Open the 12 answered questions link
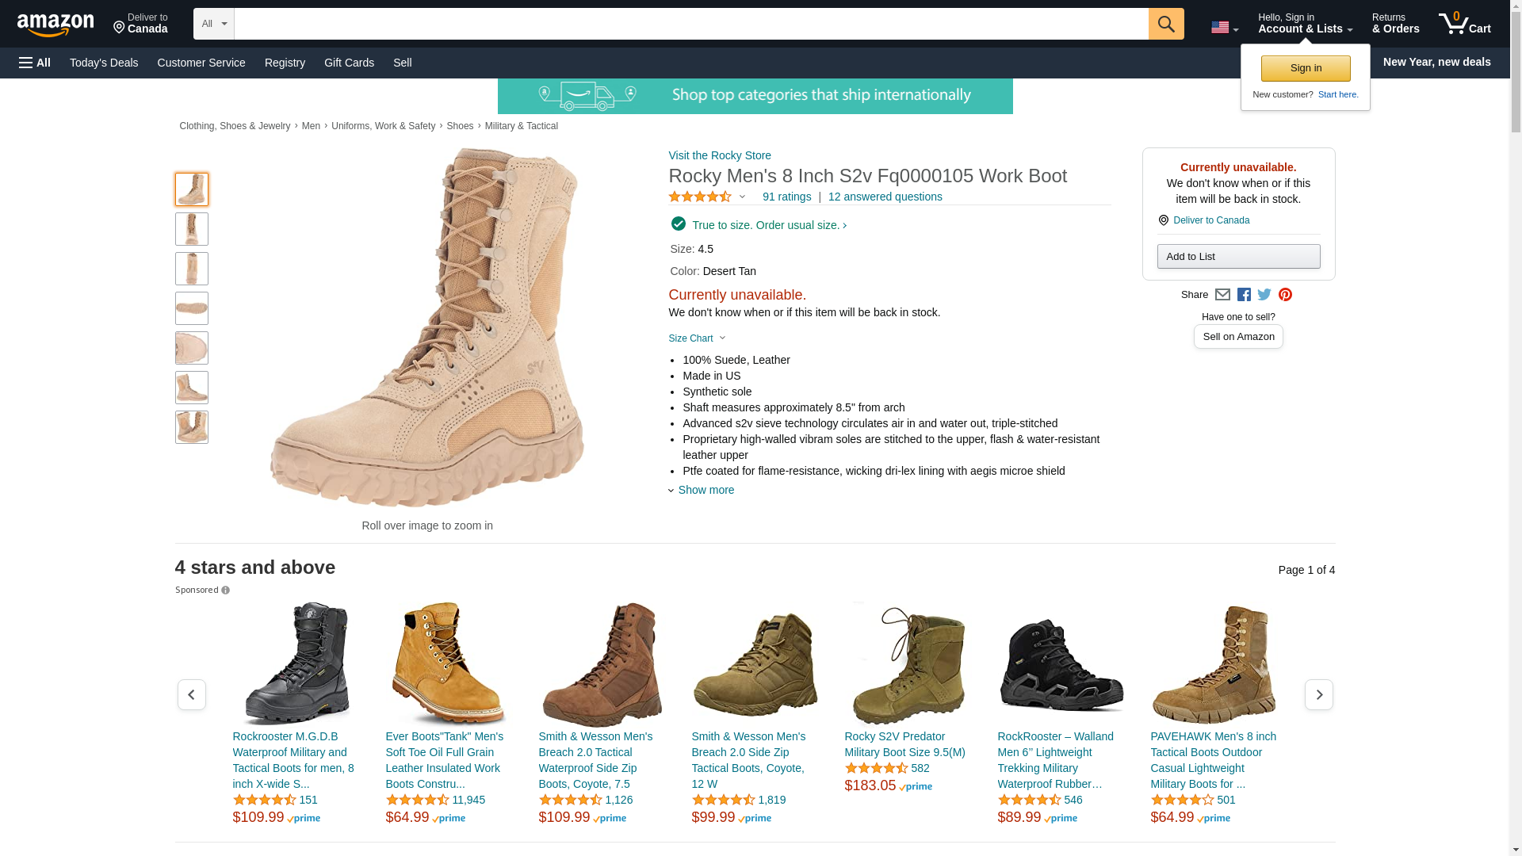The height and width of the screenshot is (856, 1522). pyautogui.click(x=885, y=197)
